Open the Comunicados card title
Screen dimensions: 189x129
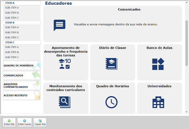coord(129,9)
